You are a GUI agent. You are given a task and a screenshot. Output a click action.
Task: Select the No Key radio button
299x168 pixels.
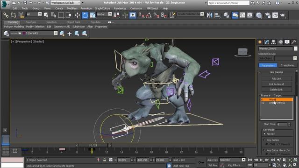pyautogui.click(x=264, y=134)
